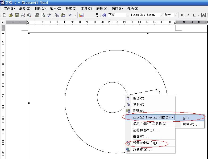Select 转换(V)... in the submenu

point(190,125)
